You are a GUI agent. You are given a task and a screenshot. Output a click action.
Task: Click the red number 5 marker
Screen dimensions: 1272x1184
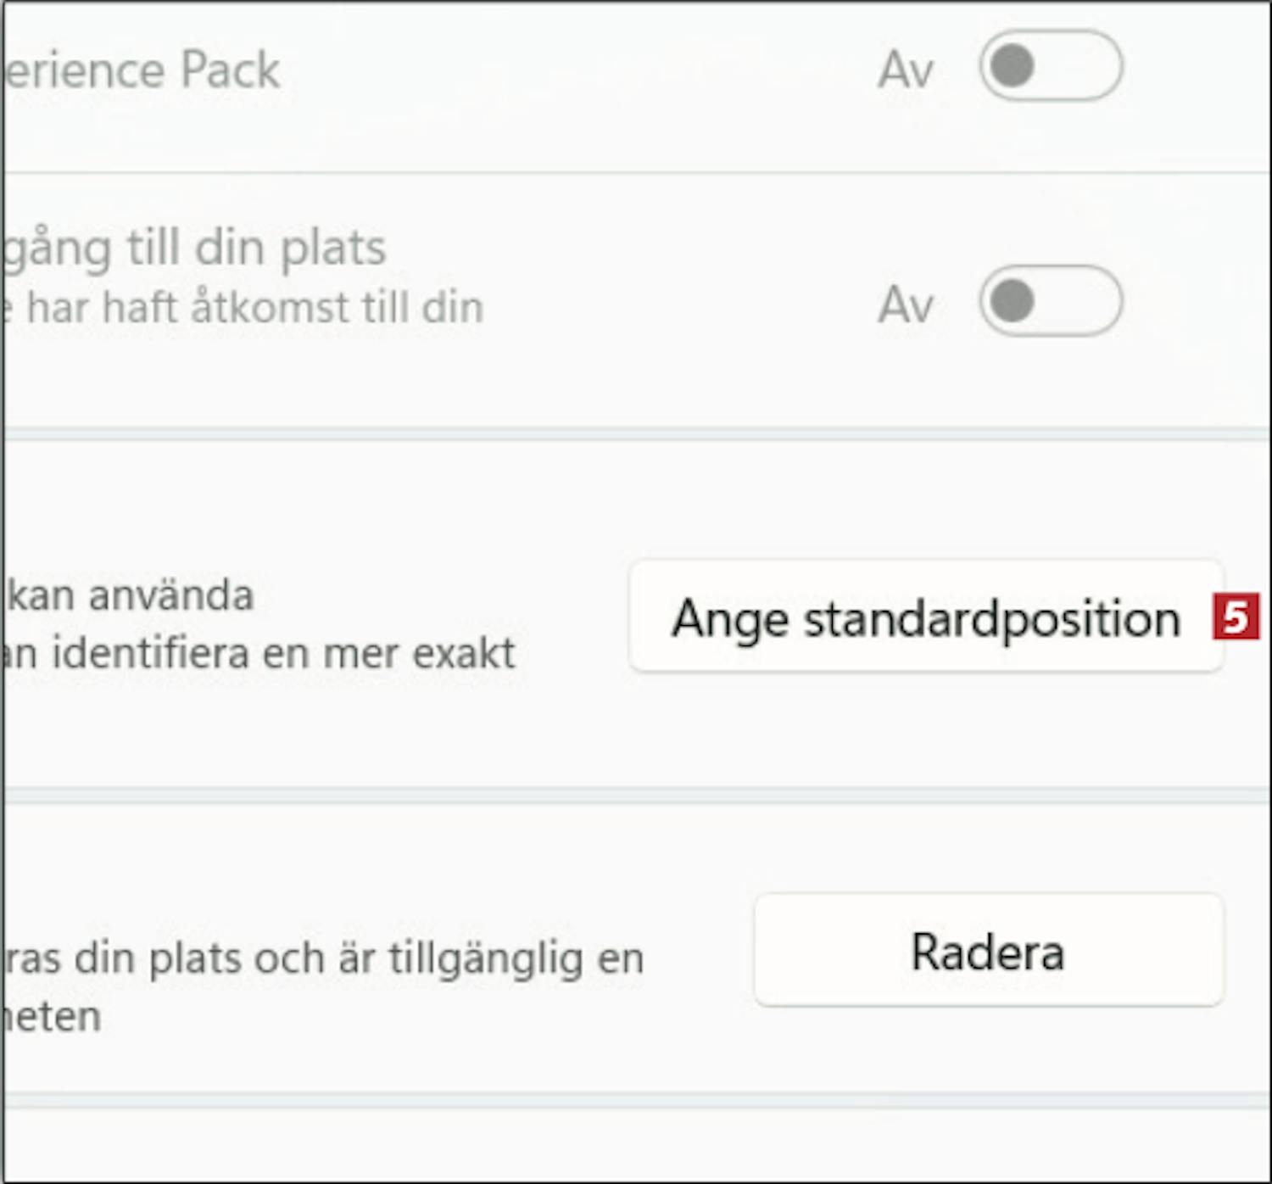[1236, 617]
